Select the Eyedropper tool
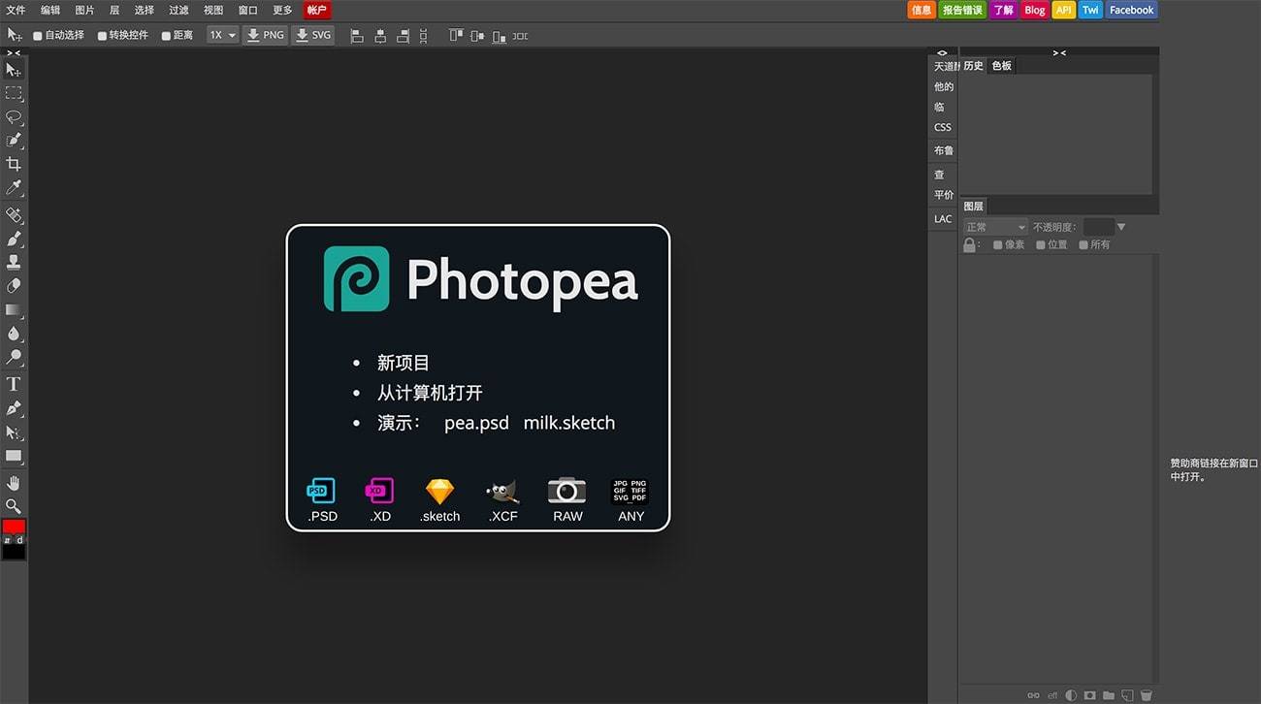 [14, 187]
